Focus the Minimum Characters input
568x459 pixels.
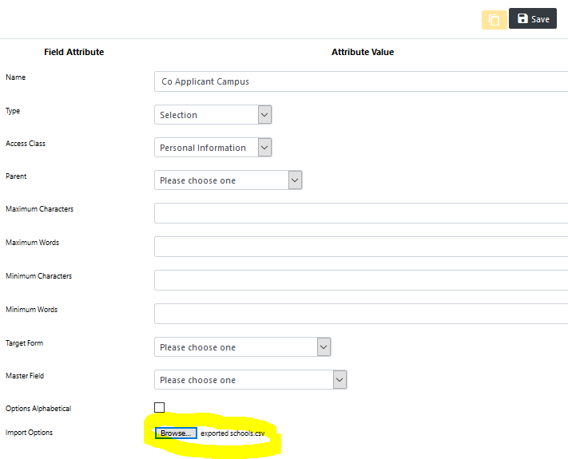[x=361, y=280]
